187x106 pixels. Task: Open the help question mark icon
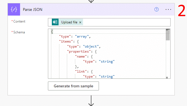click(156, 9)
